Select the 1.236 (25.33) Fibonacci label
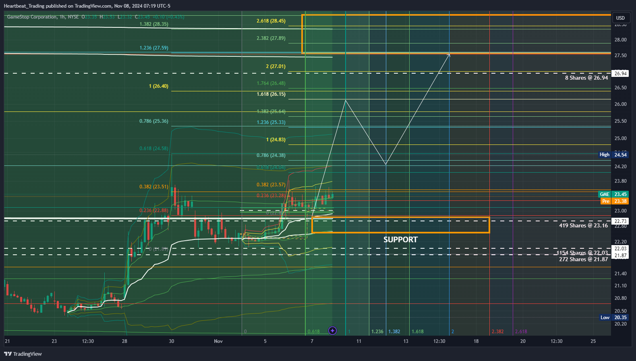The image size is (636, 361). (271, 122)
